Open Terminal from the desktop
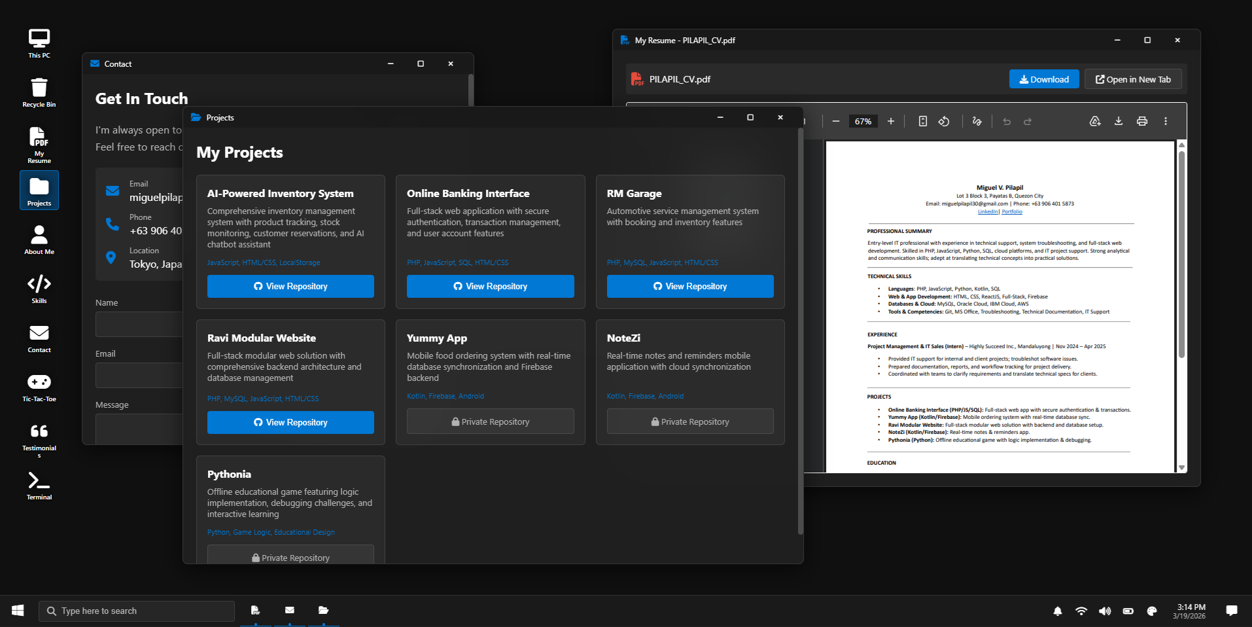Image resolution: width=1252 pixels, height=627 pixels. 39,485
